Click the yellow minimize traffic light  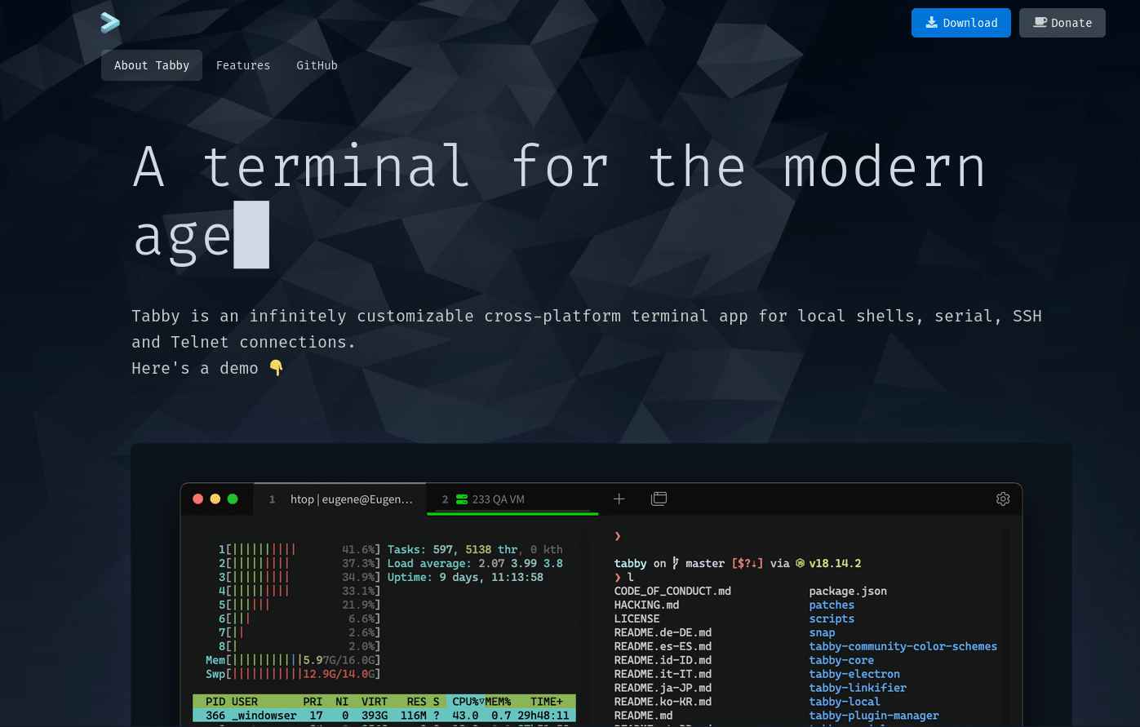coord(215,499)
